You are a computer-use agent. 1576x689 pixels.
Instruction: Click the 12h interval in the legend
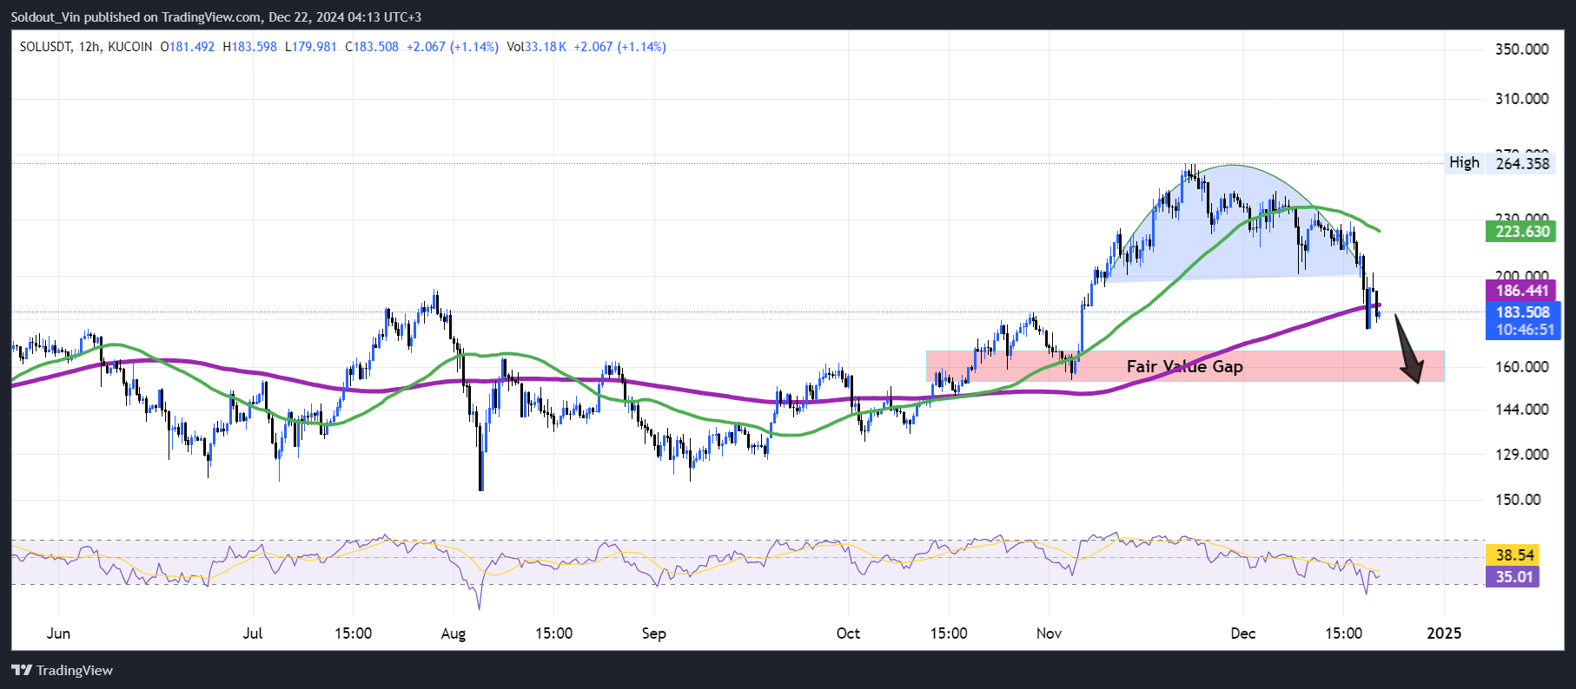click(89, 47)
